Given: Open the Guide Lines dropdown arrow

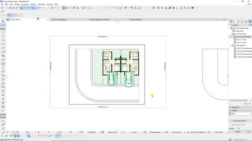Looking at the screenshot, I should coord(24,8).
